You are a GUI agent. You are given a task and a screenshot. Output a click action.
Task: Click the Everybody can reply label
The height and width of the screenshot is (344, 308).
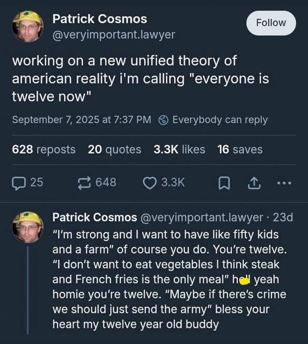click(x=220, y=120)
